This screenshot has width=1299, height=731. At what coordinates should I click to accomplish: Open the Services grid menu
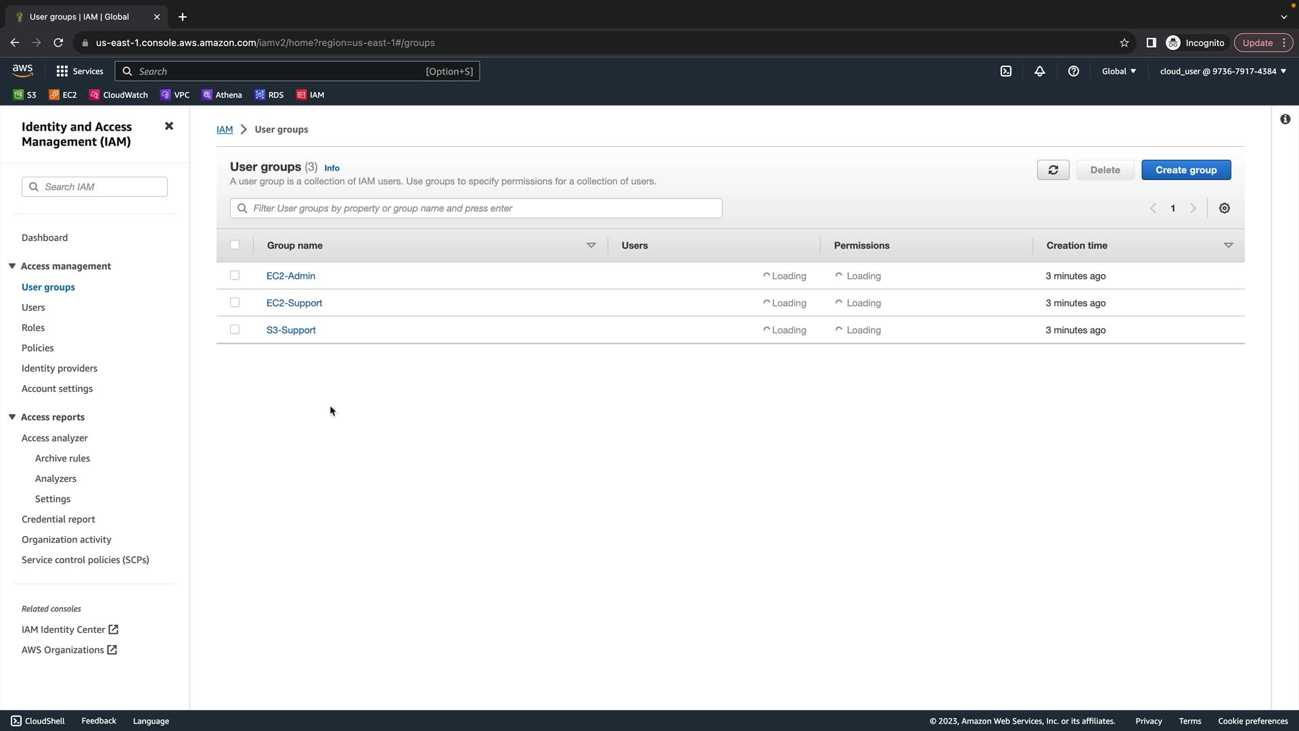(x=79, y=71)
